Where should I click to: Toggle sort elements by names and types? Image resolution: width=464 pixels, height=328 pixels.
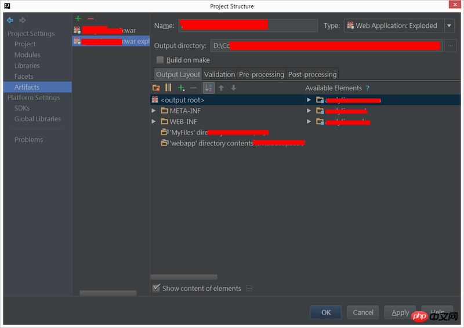click(209, 88)
